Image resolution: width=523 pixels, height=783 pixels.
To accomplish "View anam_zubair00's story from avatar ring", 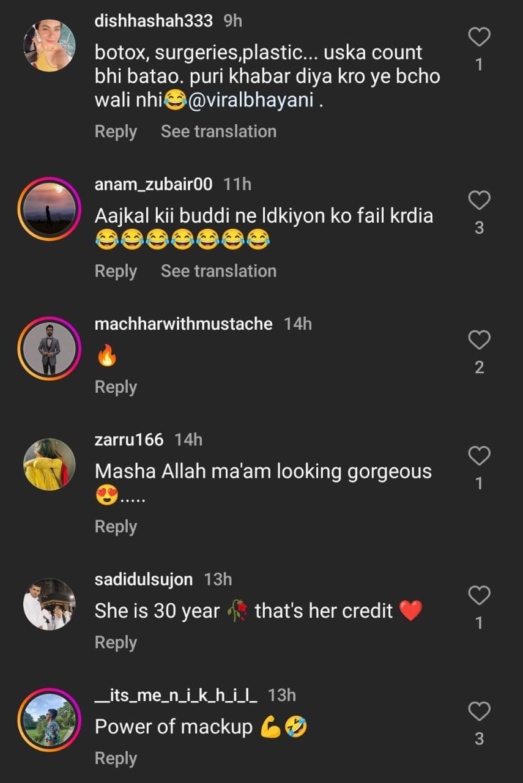I will (x=50, y=209).
